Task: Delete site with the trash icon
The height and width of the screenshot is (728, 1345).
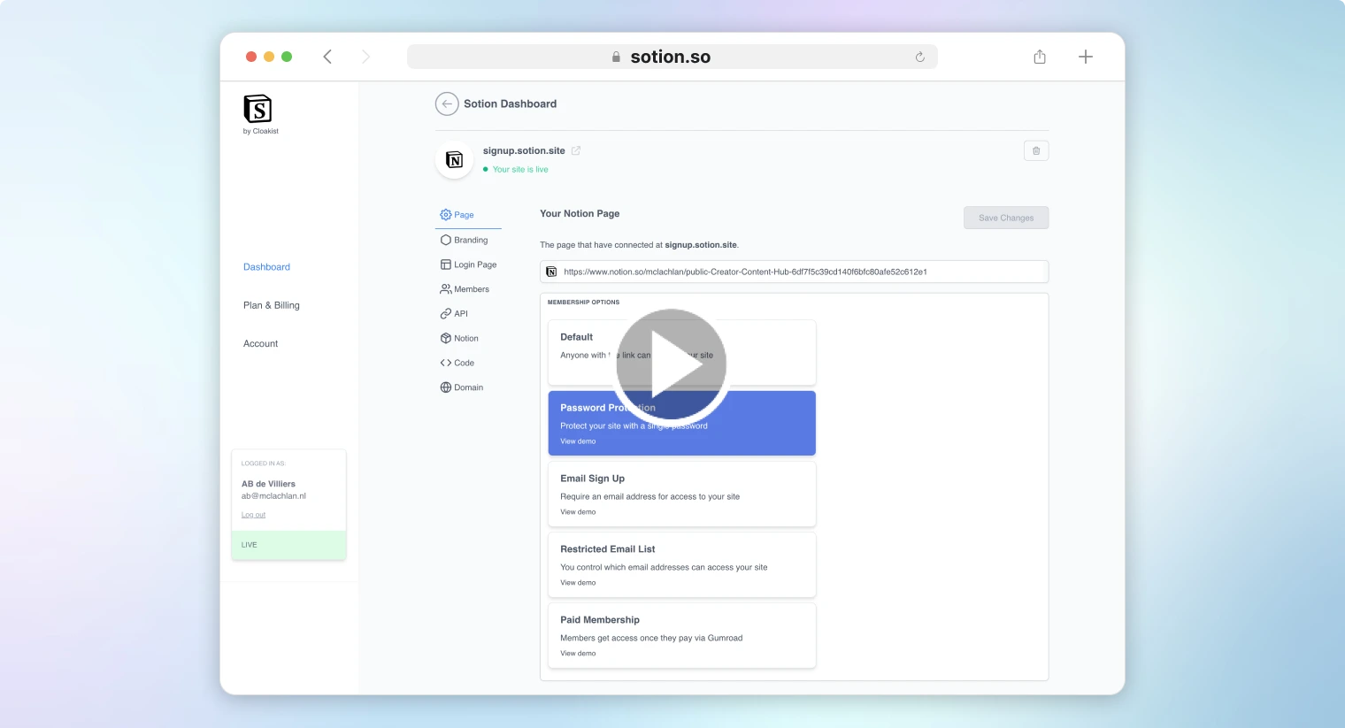Action: click(x=1036, y=150)
